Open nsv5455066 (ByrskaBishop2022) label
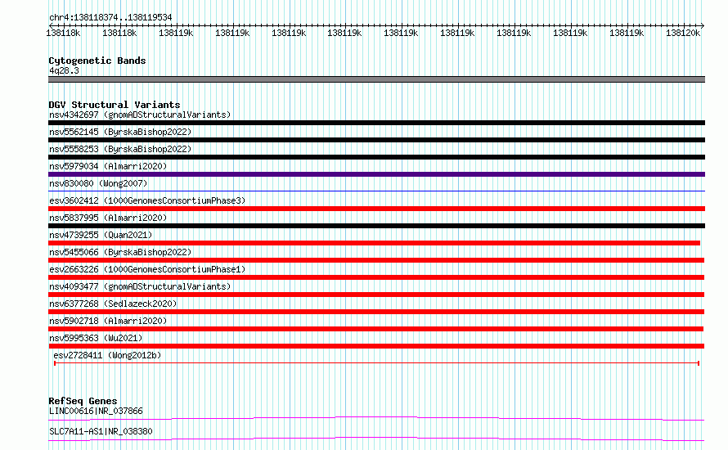 pos(120,252)
